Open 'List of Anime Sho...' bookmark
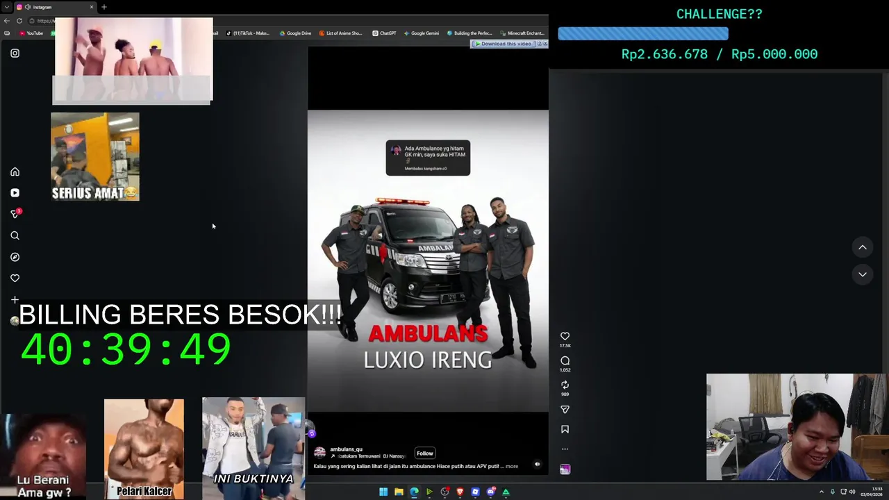The image size is (889, 500). point(340,33)
